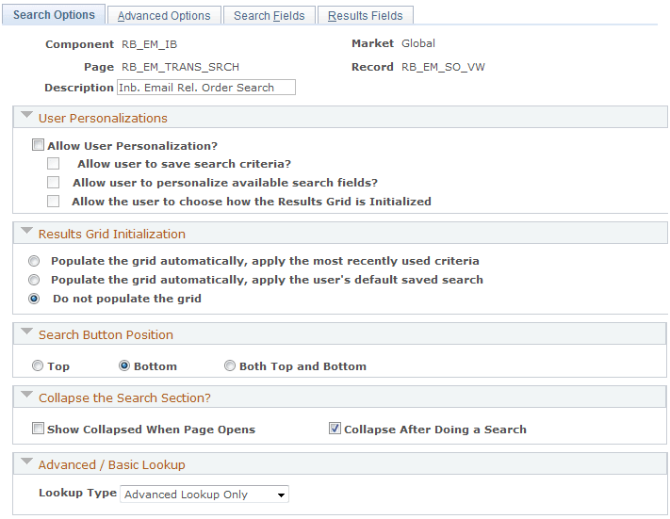Click the Search Button Position heading text
Viewport: 670px width, 519px height.
point(106,335)
